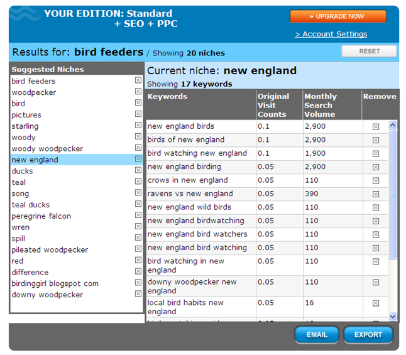Remove the difference niche
Viewport: 406px width, 355px height.
click(138, 271)
